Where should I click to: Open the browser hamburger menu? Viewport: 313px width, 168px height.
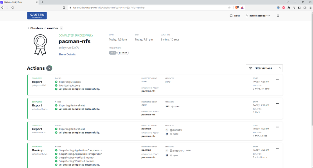point(310,7)
